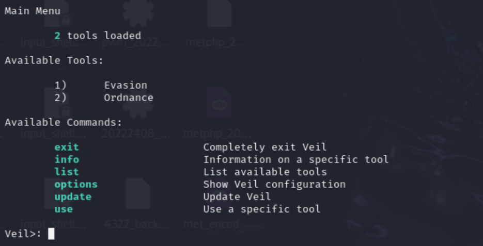Click the green number 2 tools loaded

[x=57, y=36]
